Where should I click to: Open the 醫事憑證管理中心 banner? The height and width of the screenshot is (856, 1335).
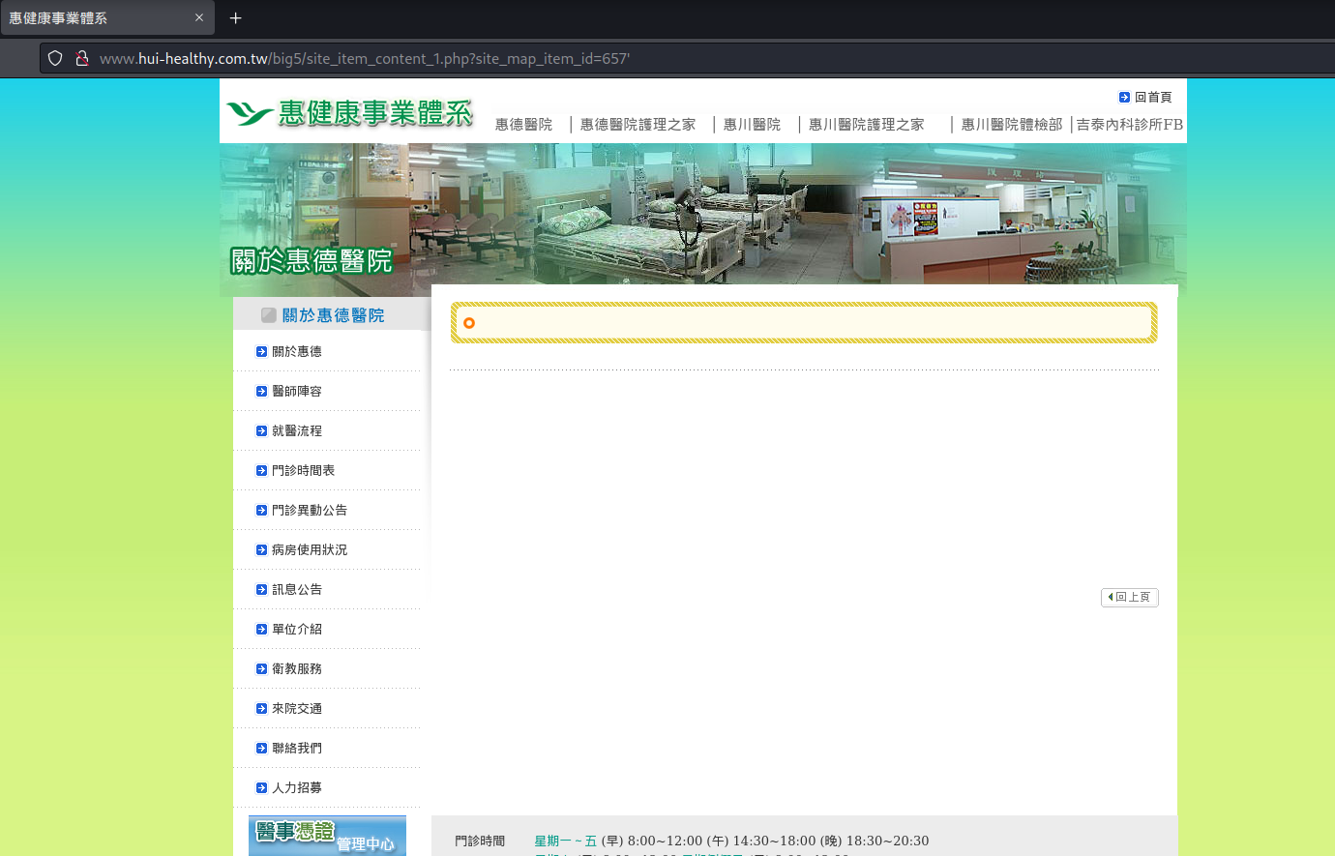click(327, 836)
